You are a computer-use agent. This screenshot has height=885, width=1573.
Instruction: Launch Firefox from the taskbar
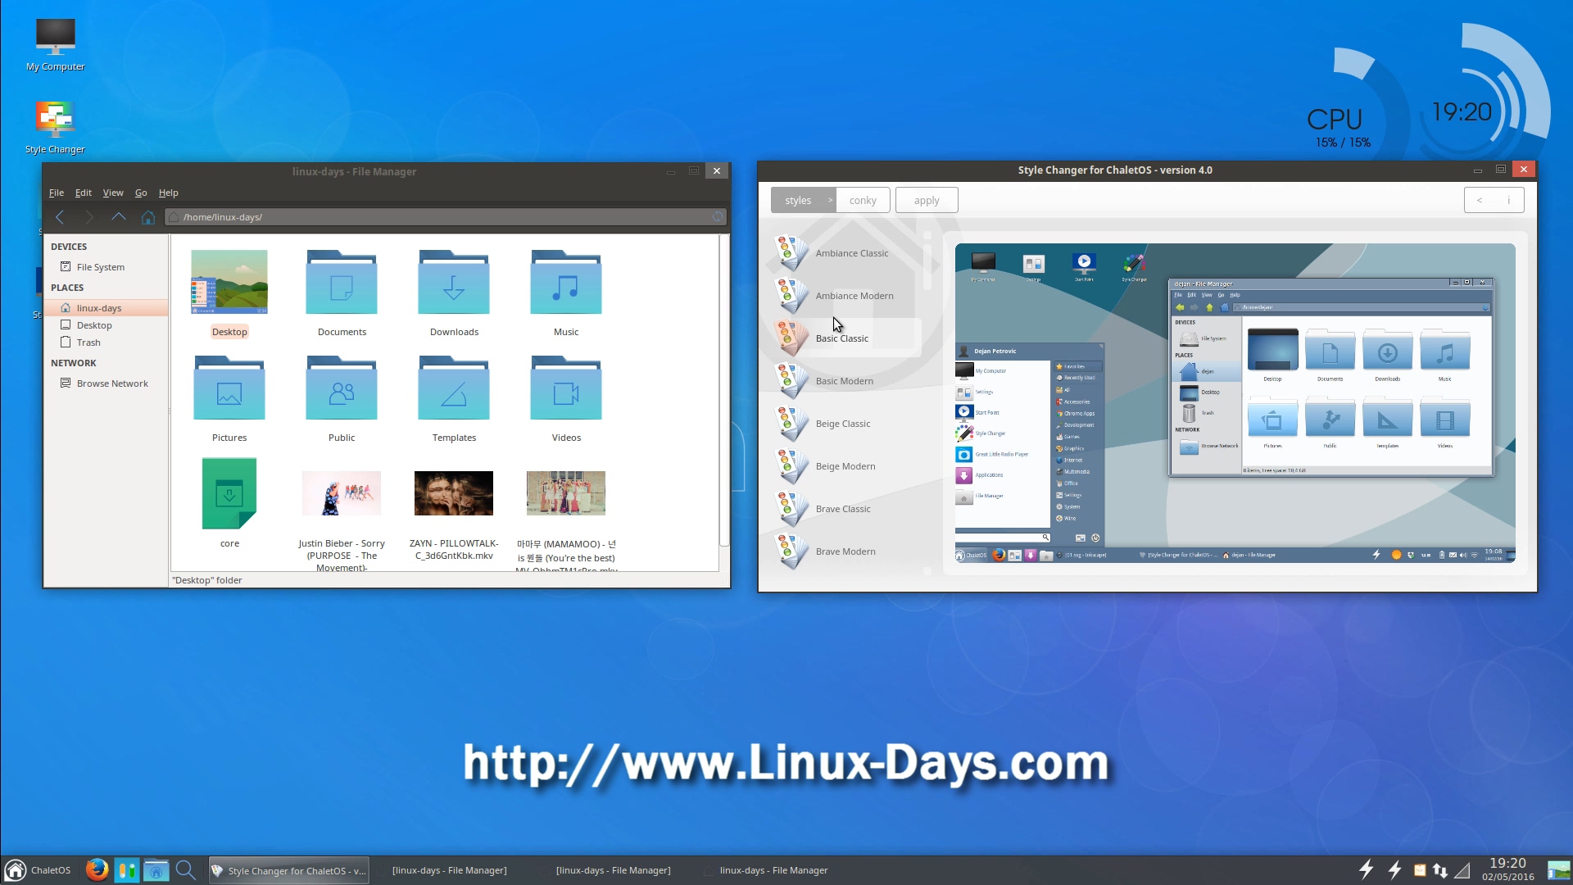click(x=97, y=869)
